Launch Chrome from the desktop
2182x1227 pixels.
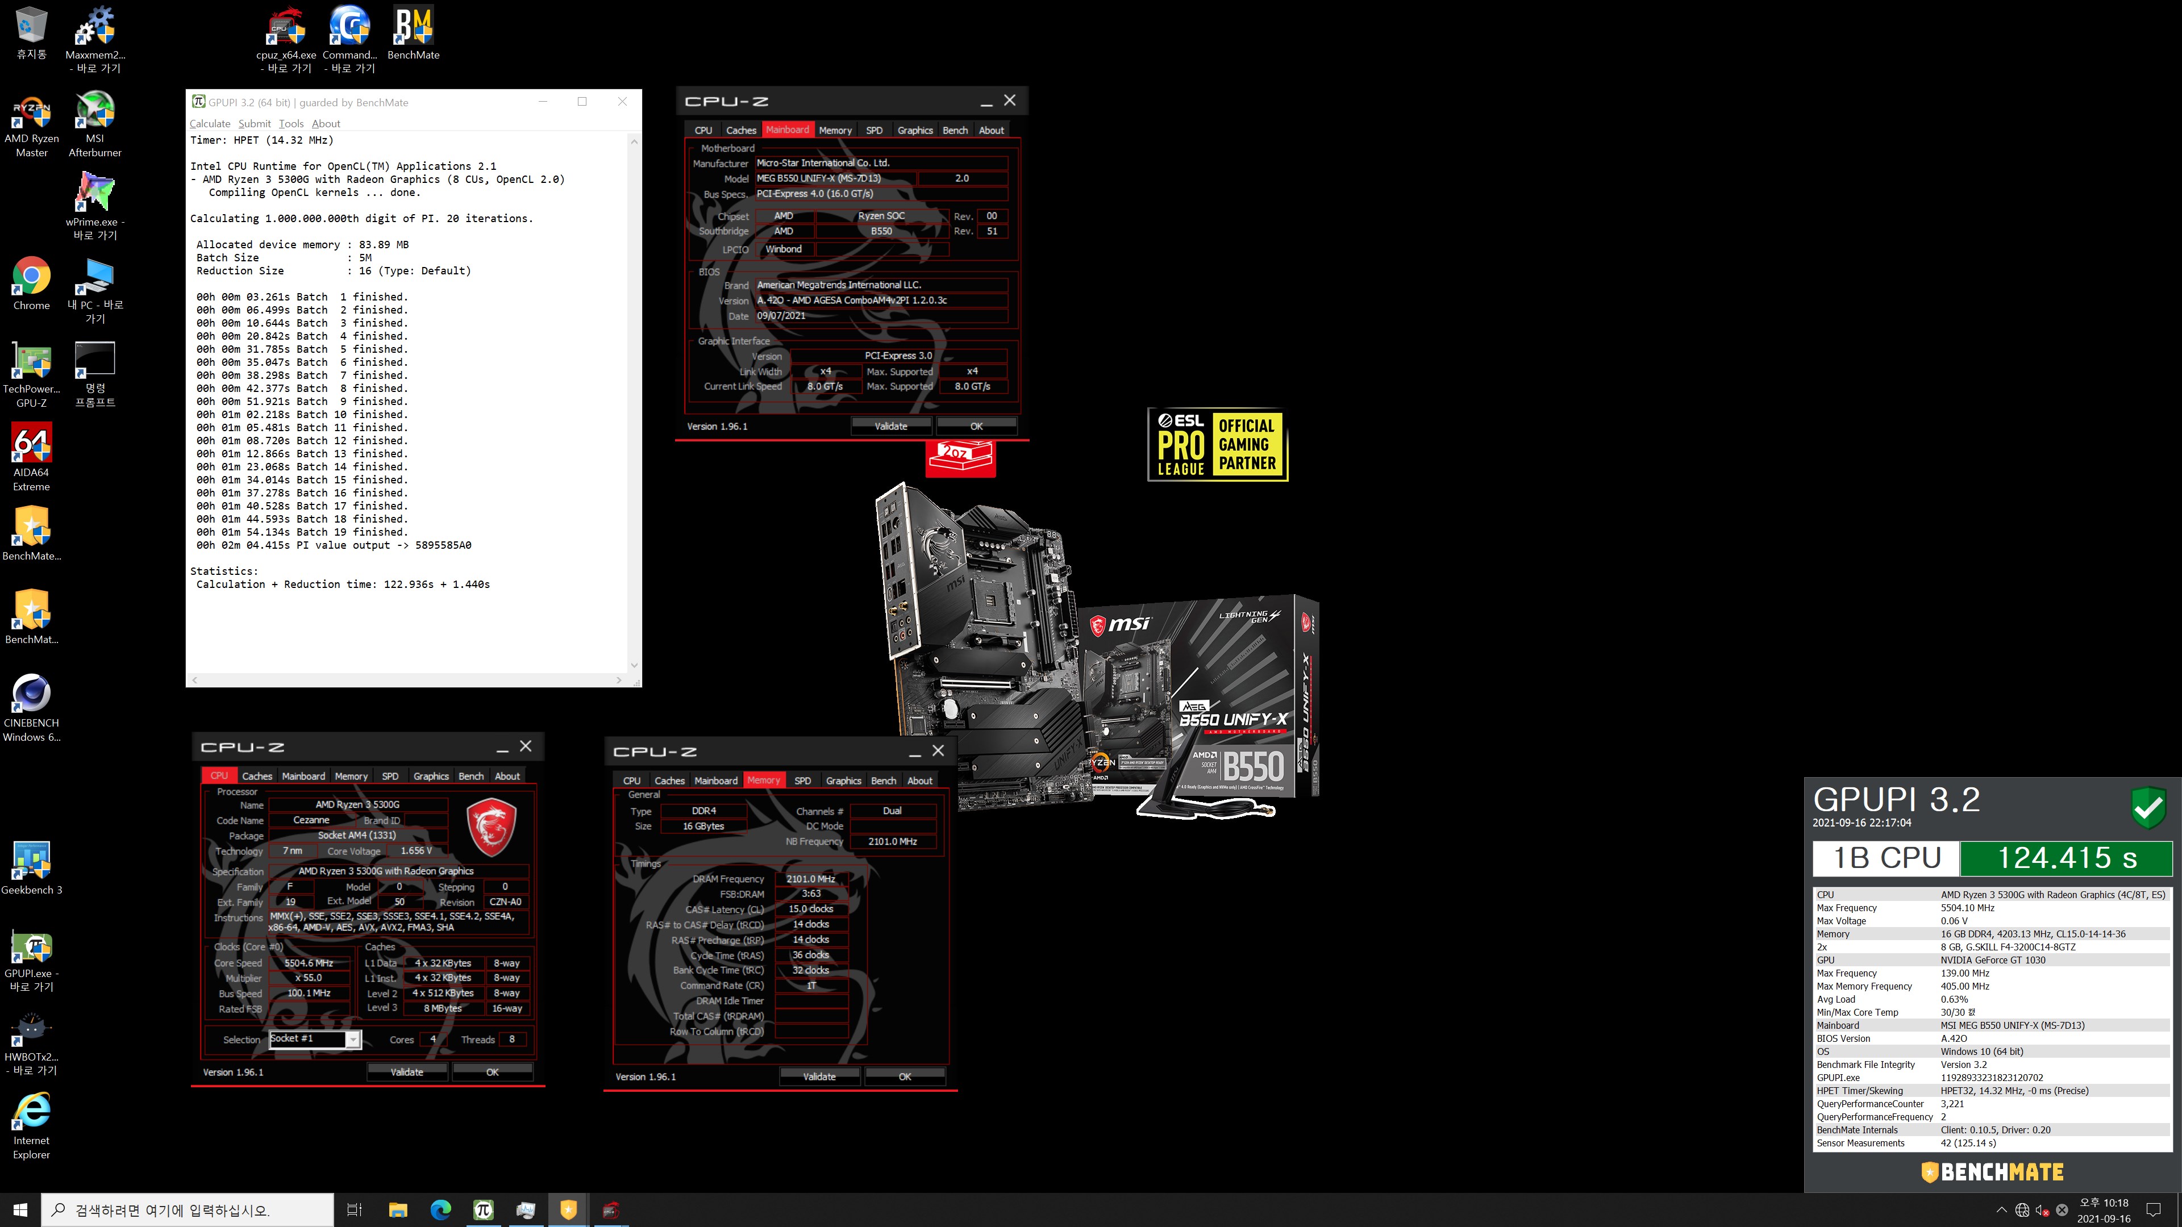pyautogui.click(x=31, y=283)
